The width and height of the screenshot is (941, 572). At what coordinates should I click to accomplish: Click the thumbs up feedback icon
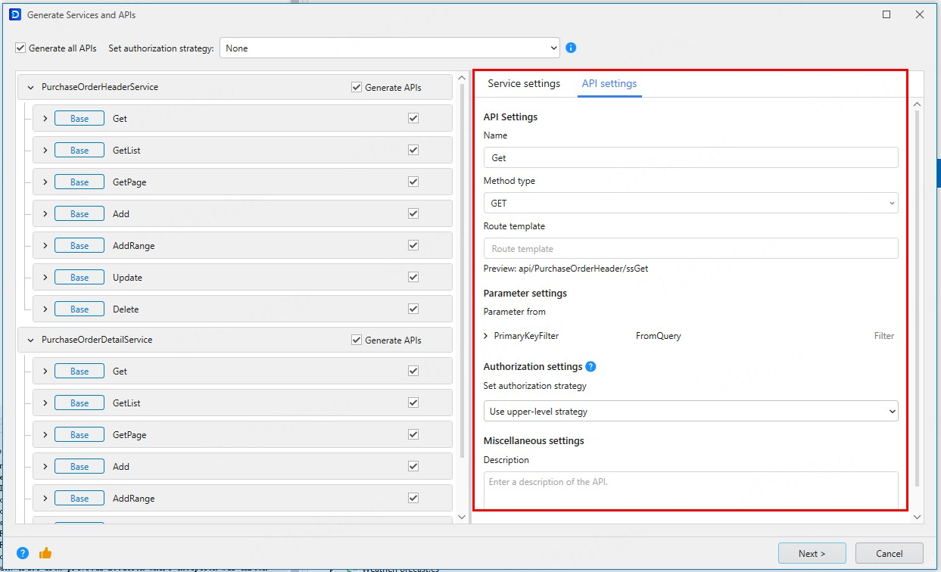tap(45, 553)
